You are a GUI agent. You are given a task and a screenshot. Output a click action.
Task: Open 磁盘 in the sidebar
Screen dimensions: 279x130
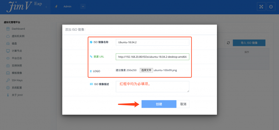(x=14, y=44)
